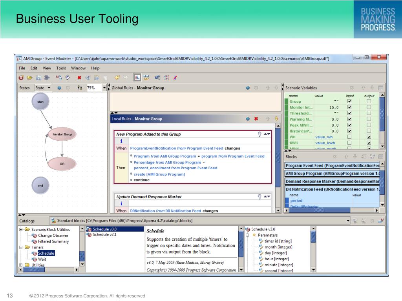Click the scissors Cut toolbar icon
The image size is (402, 301).
(x=88, y=78)
